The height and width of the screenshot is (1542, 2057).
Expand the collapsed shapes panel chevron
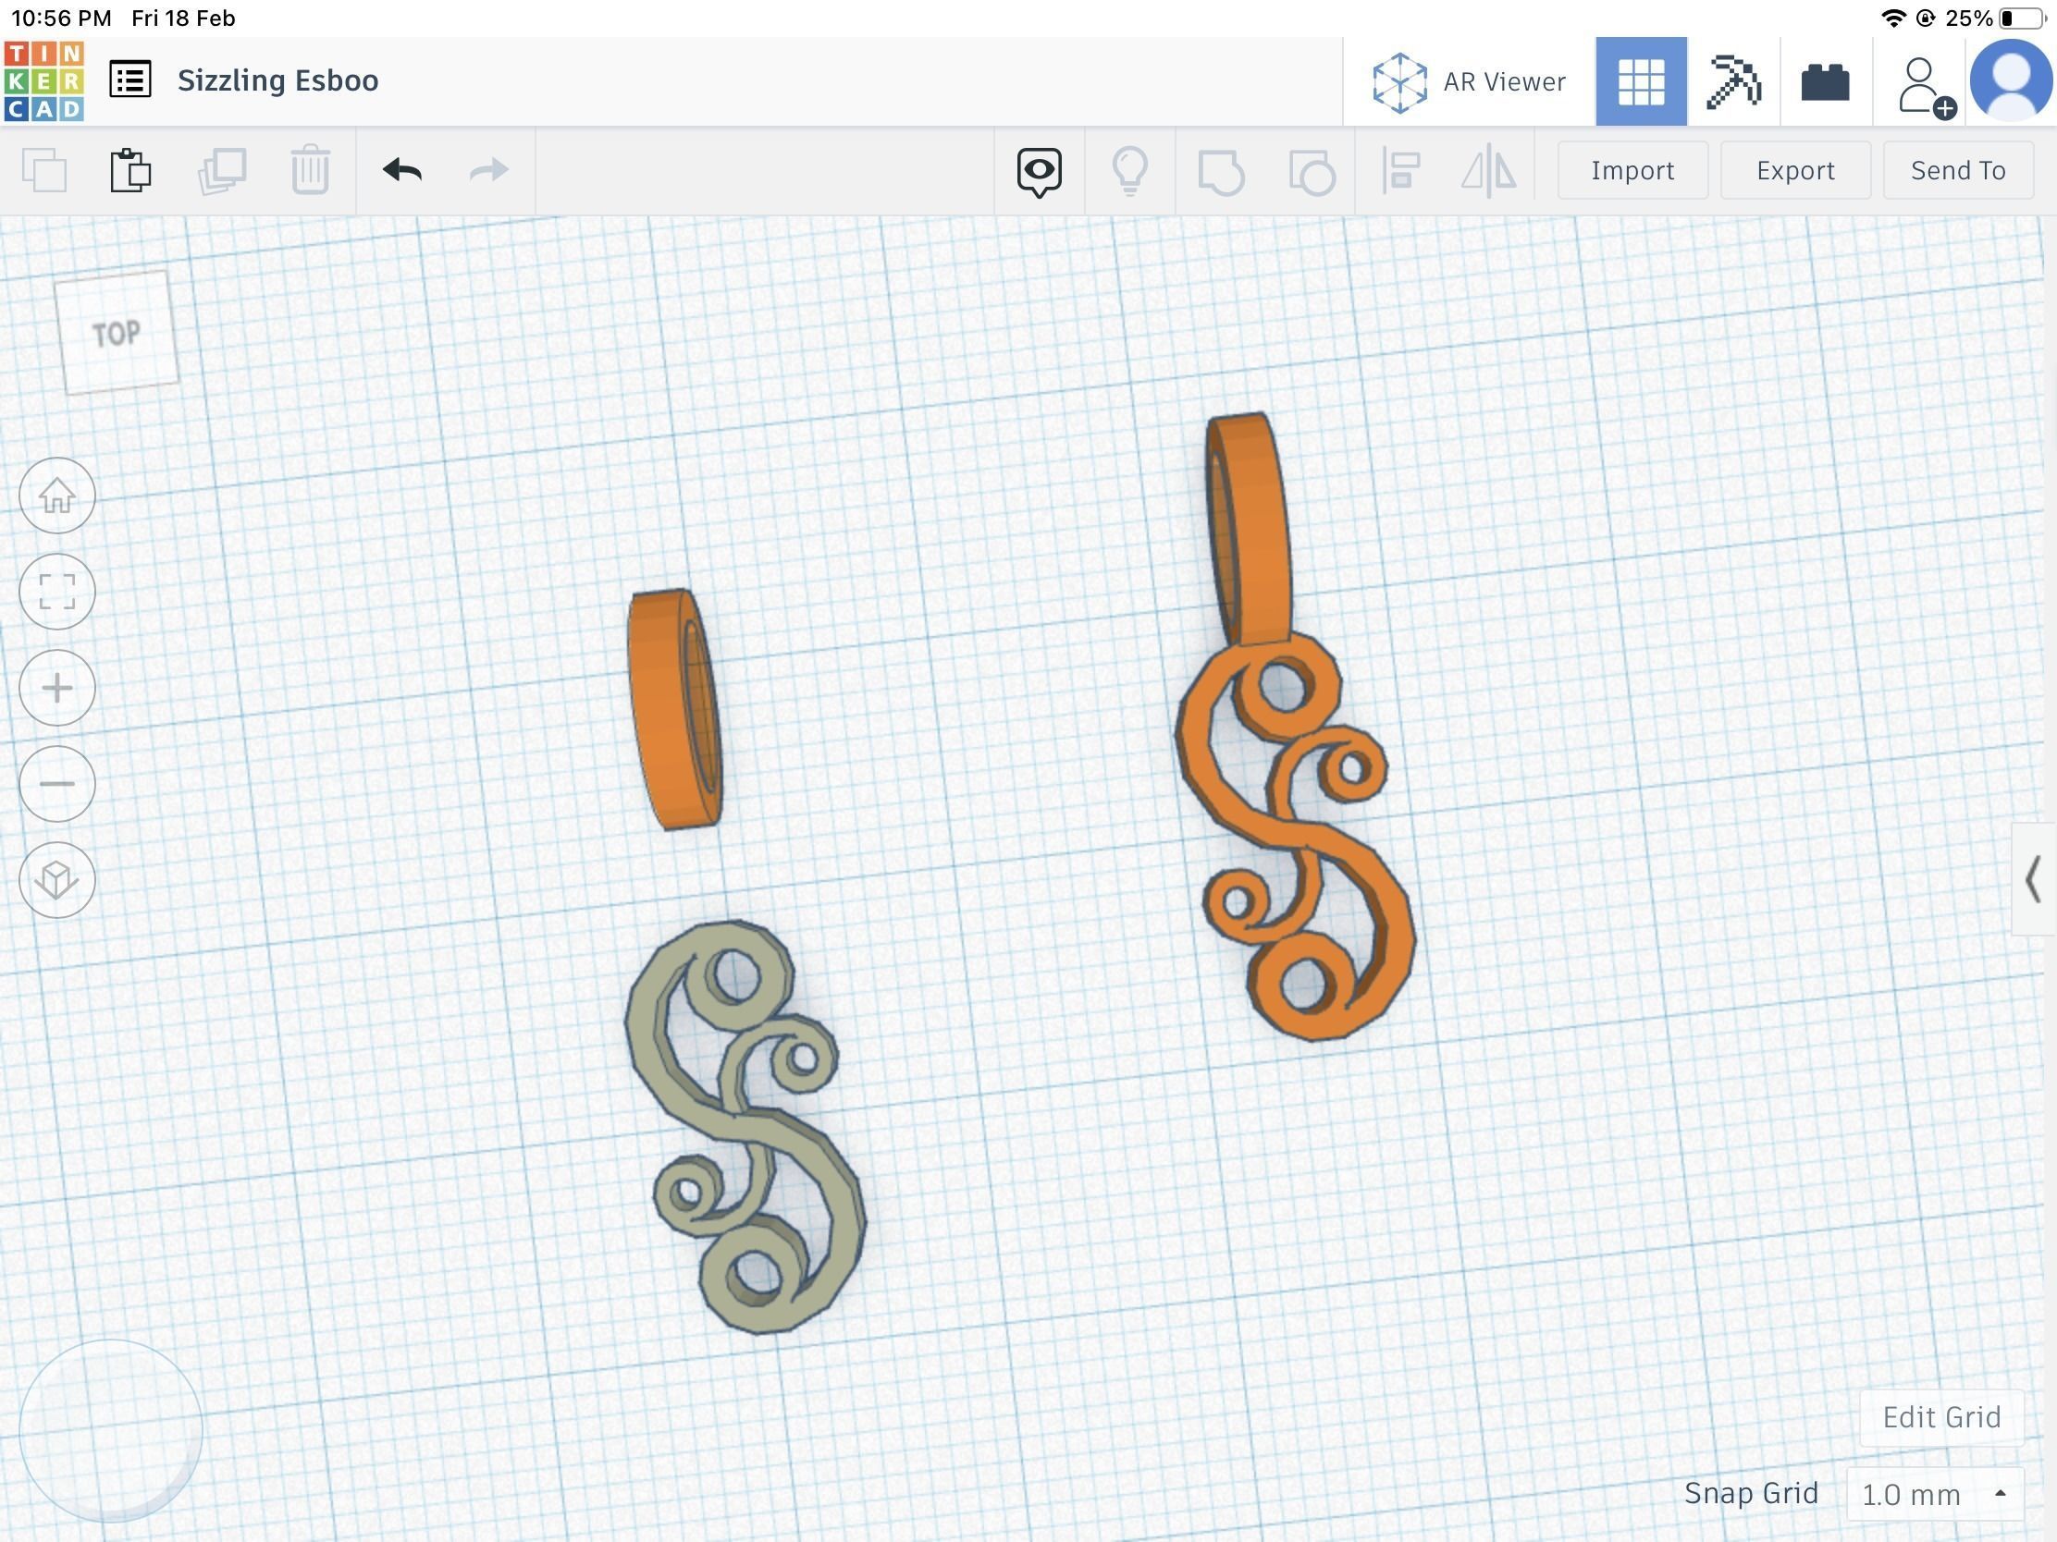coord(2034,879)
